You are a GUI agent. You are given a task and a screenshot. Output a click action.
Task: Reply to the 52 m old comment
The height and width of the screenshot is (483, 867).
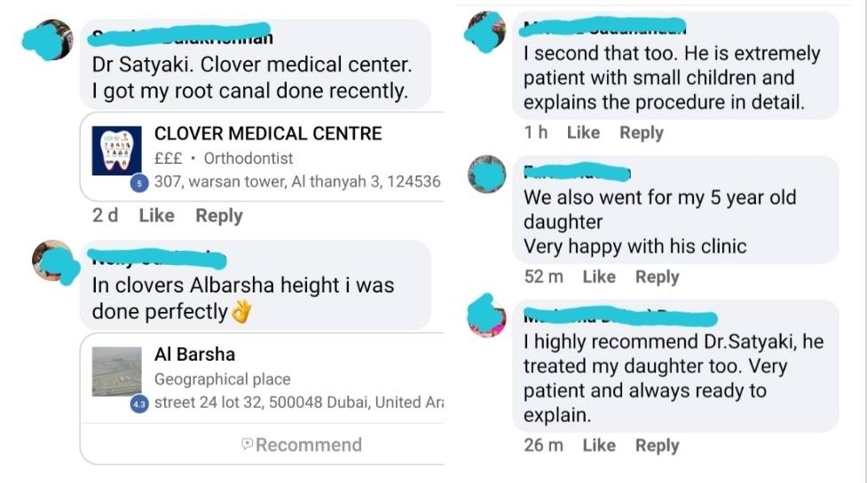[x=657, y=277]
